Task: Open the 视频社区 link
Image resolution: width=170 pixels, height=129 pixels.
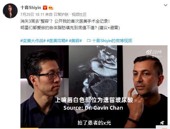Action: (79, 15)
